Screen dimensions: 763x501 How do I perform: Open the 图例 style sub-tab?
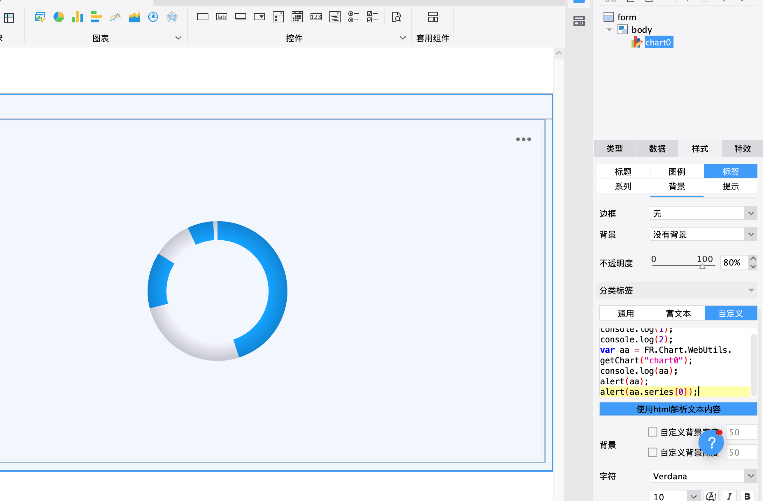[x=677, y=172]
